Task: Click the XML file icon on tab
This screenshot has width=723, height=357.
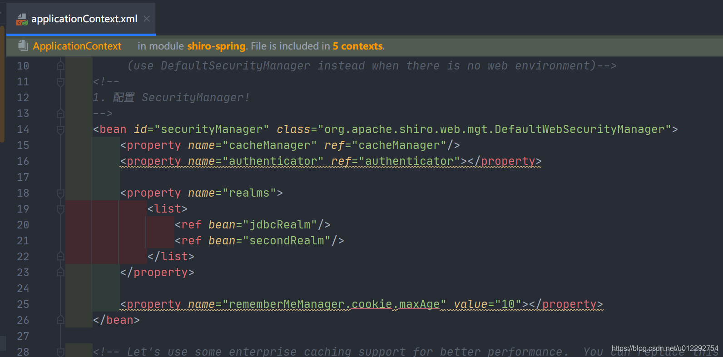Action: click(22, 19)
